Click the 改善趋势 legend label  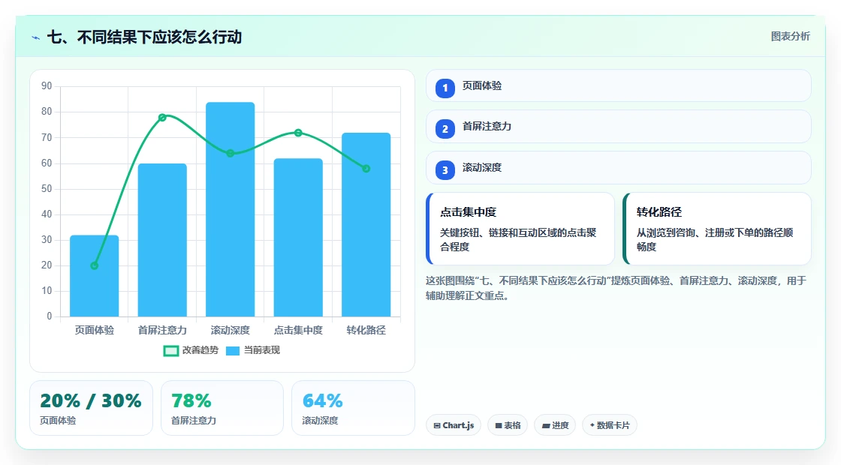(x=200, y=350)
